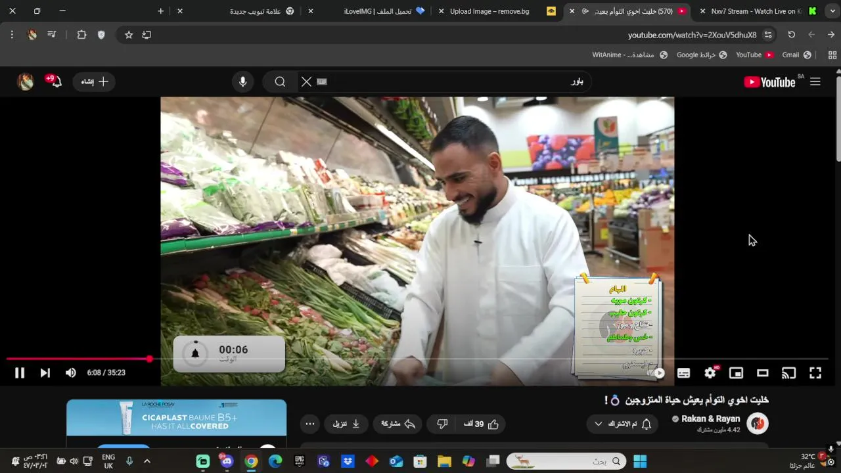Open the media control icon in toolbar
Screen dimensions: 841x473
tap(52, 35)
